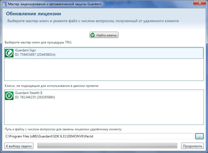This screenshot has width=208, height=153.
Task: Click the ID 759453697 (2D445801h) text
Action: (x=35, y=55)
